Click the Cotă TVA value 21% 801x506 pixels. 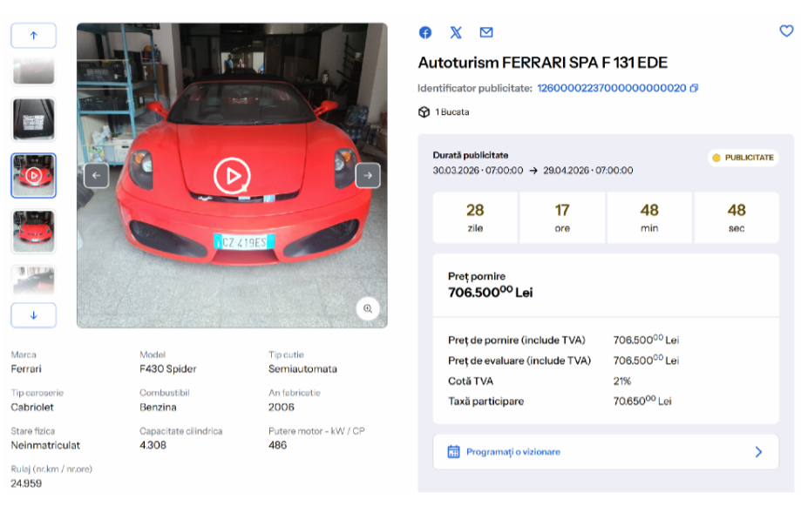pos(622,381)
